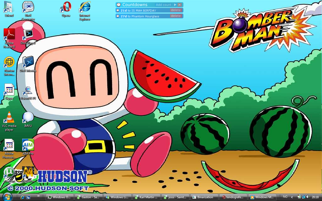This screenshot has height=201, width=322.
Task: Open VisionGS PE shortcut
Action: (28, 93)
